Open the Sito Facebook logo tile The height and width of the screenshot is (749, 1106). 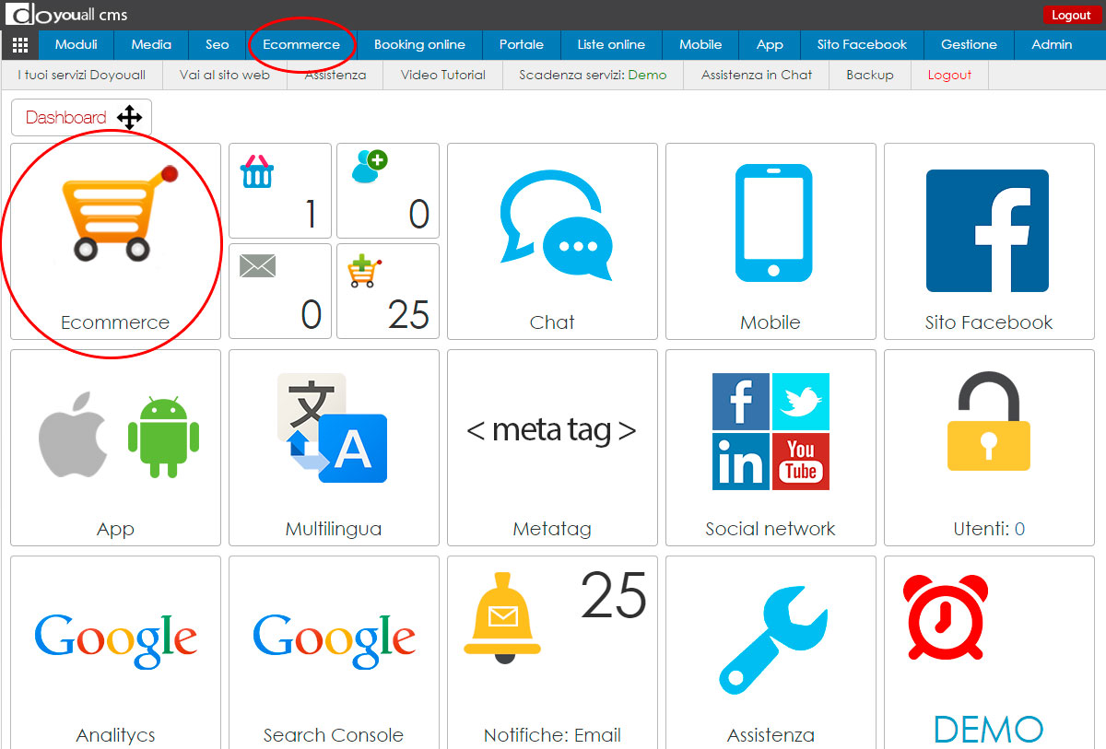(989, 241)
